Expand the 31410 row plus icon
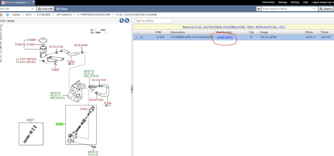Image resolution: width=334 pixels, height=156 pixels. pos(136,37)
